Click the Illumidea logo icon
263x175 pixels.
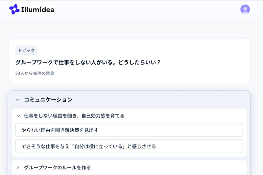click(14, 9)
